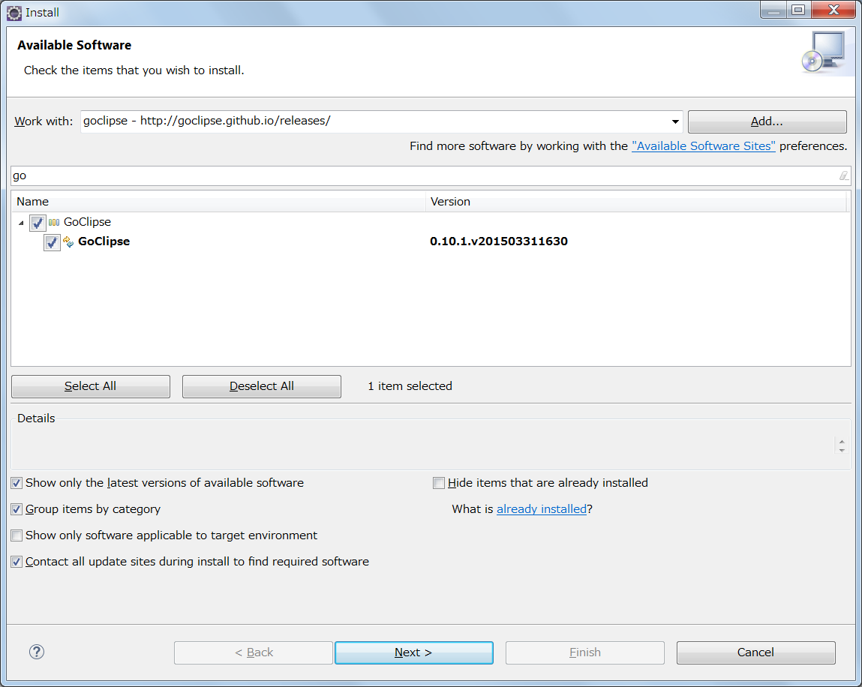The width and height of the screenshot is (862, 687).
Task: Click the "already installed" link
Action: (x=541, y=509)
